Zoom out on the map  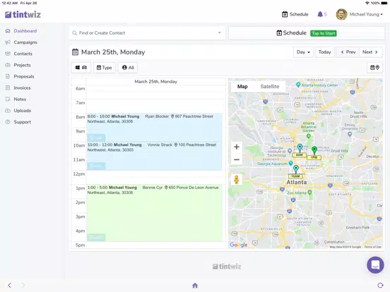point(237,159)
